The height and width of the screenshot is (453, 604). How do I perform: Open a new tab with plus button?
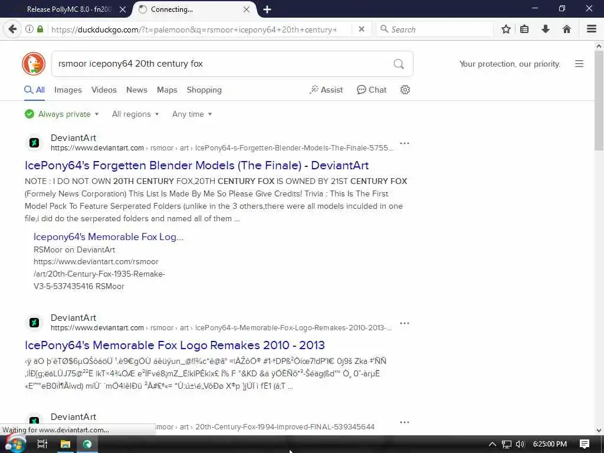point(267,9)
